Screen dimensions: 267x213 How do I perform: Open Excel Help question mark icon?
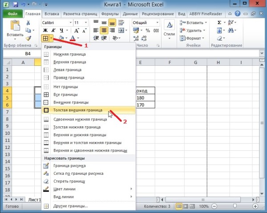(x=237, y=14)
